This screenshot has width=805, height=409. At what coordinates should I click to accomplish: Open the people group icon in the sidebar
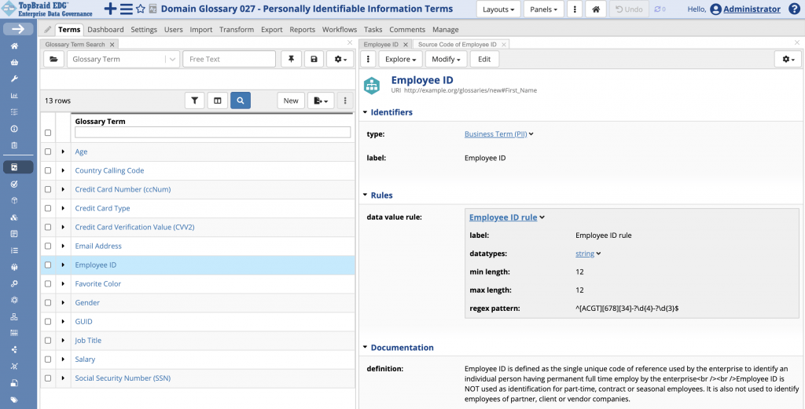[14, 266]
